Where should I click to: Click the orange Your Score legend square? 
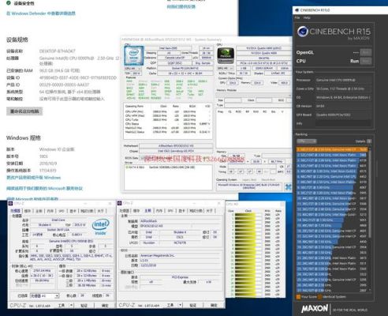click(x=298, y=297)
